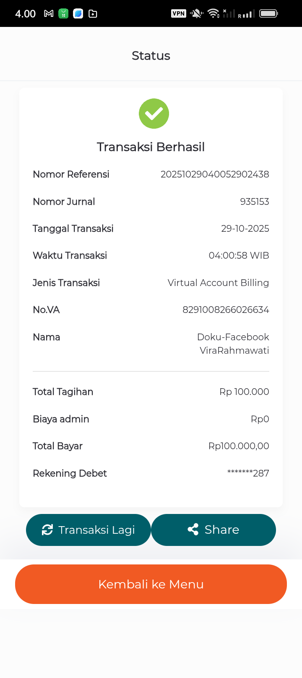The image size is (302, 678).
Task: Tap the share icon on Share button
Action: (193, 530)
